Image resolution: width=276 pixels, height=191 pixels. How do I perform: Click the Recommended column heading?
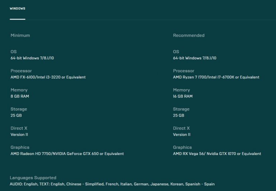188,36
